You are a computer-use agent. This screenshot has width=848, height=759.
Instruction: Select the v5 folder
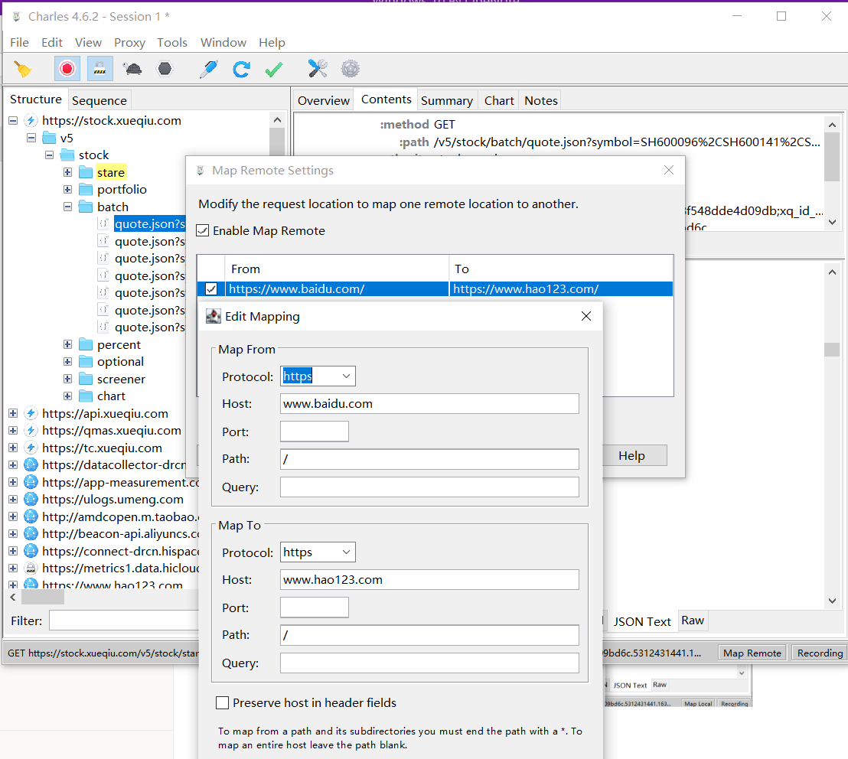(67, 138)
